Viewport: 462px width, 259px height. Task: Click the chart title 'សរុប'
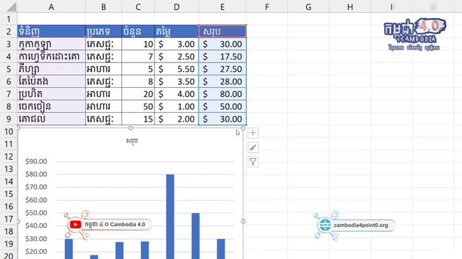(131, 141)
